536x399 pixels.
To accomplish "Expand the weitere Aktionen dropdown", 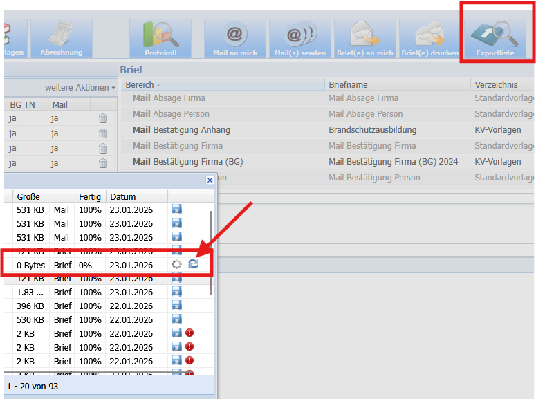I will (80, 88).
